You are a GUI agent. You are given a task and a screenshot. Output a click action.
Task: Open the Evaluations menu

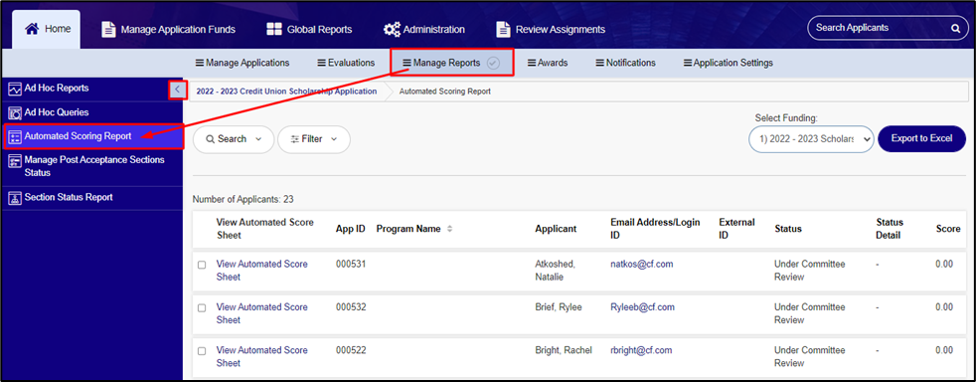pyautogui.click(x=346, y=63)
